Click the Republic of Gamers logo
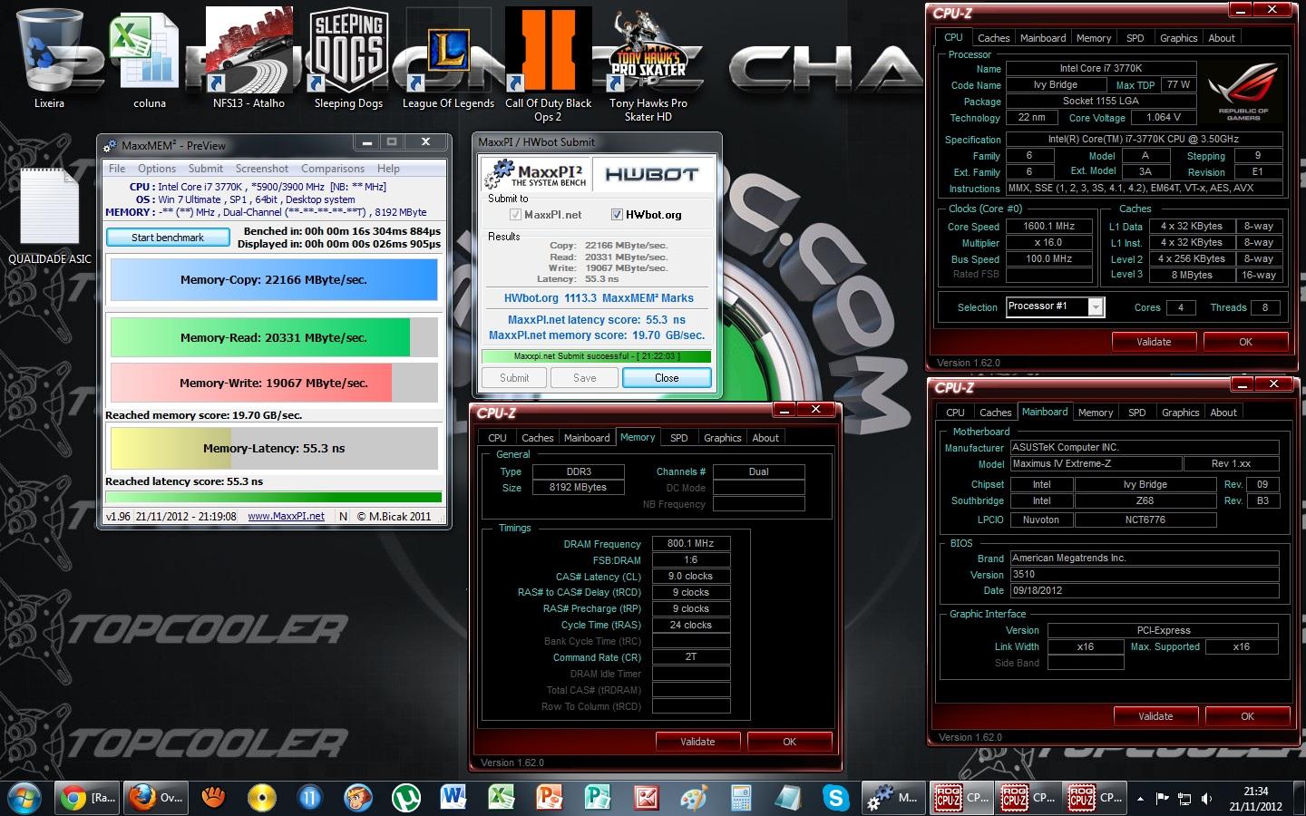This screenshot has height=816, width=1306. [1243, 91]
